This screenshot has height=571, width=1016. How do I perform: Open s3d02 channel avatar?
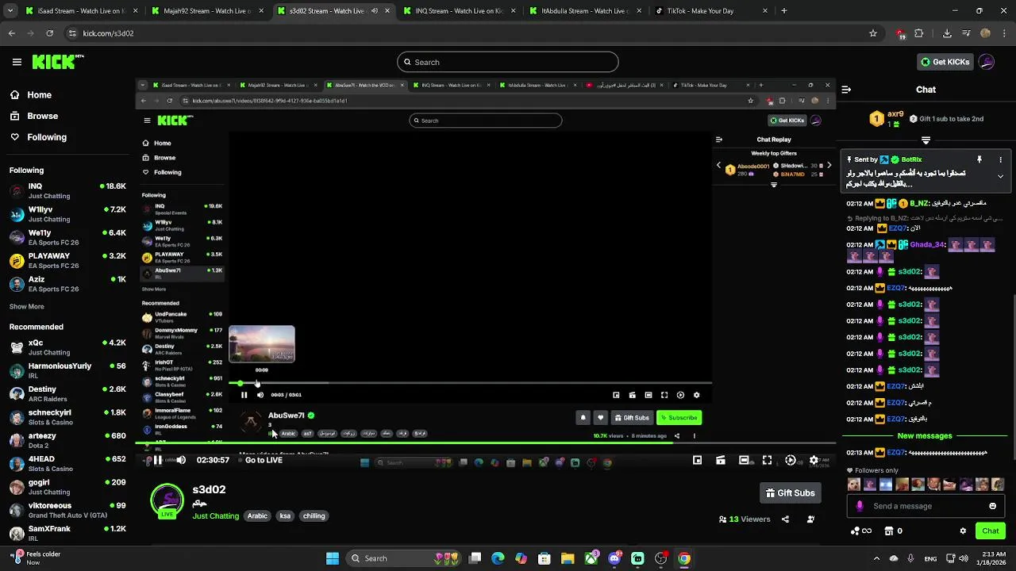[167, 500]
